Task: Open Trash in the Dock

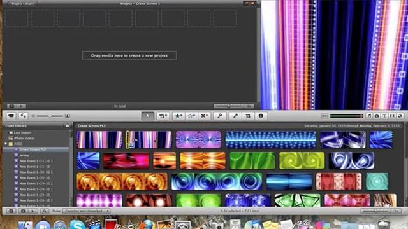Action: tap(384, 225)
